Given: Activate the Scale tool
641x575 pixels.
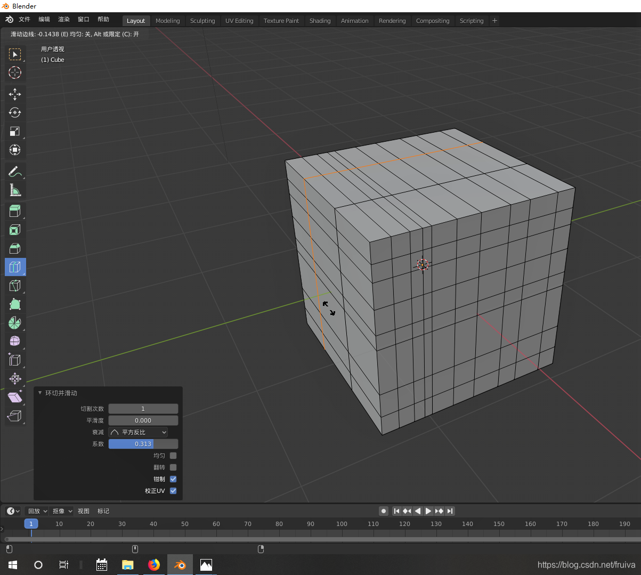Looking at the screenshot, I should pyautogui.click(x=15, y=131).
